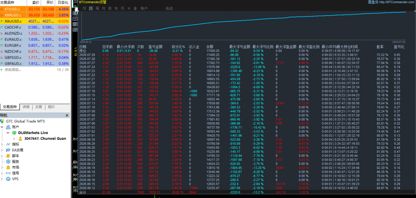The image size is (416, 198).
Task: Click the 资 icon in the panel sidebar
Action: click(x=75, y=13)
